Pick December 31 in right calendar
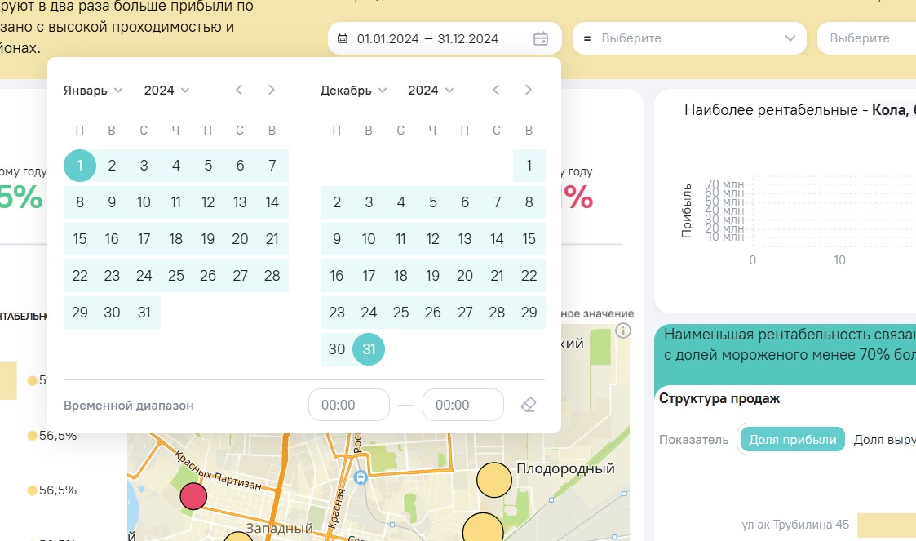 [369, 349]
